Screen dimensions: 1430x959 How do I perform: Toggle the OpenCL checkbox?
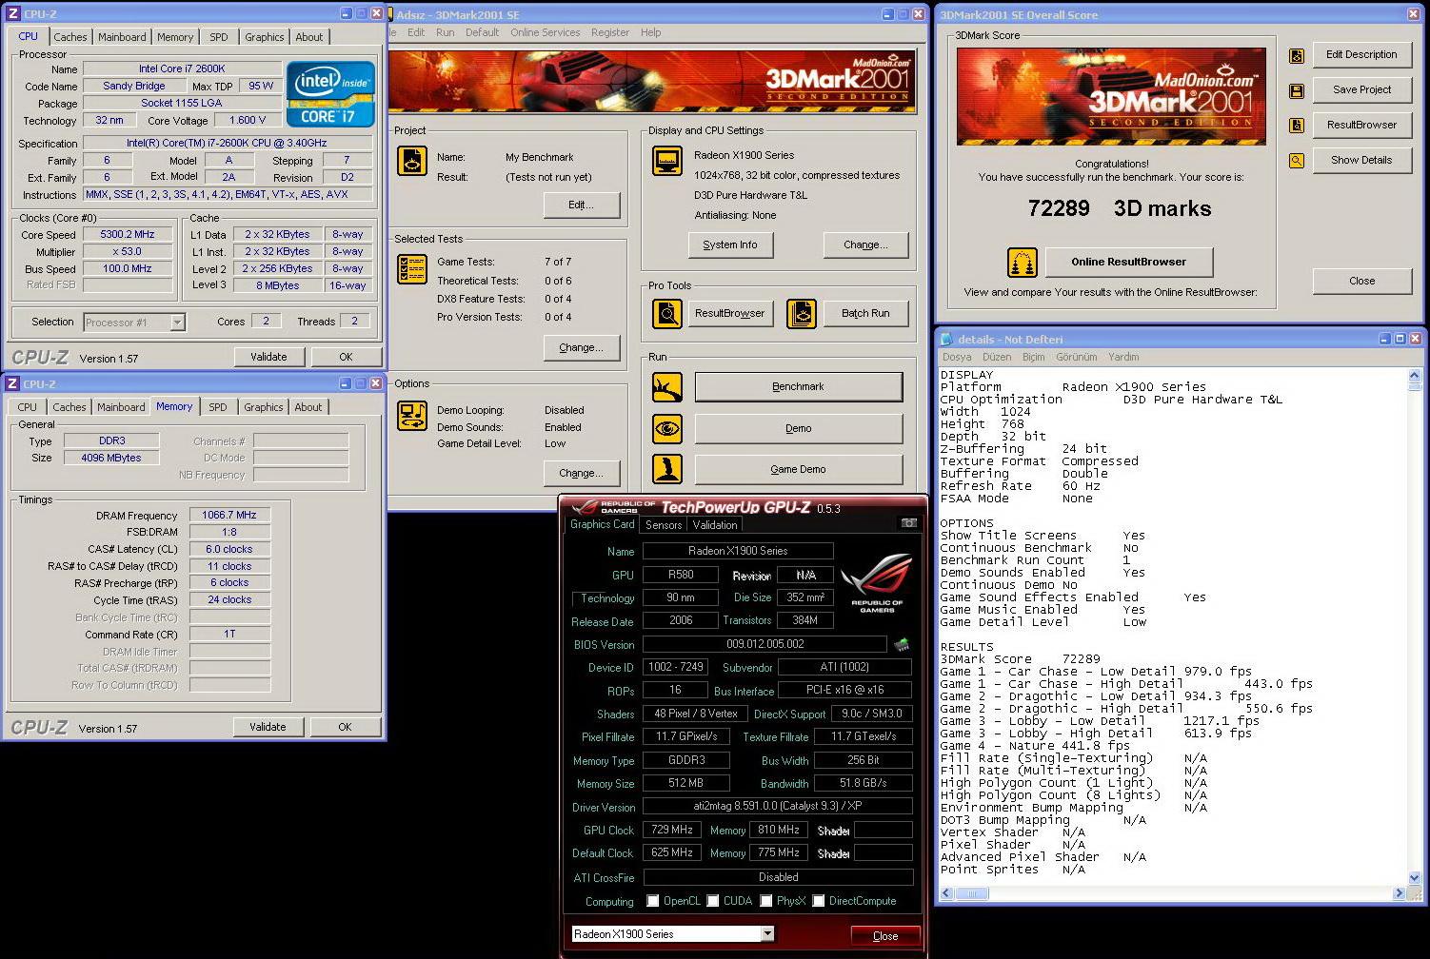[x=652, y=901]
